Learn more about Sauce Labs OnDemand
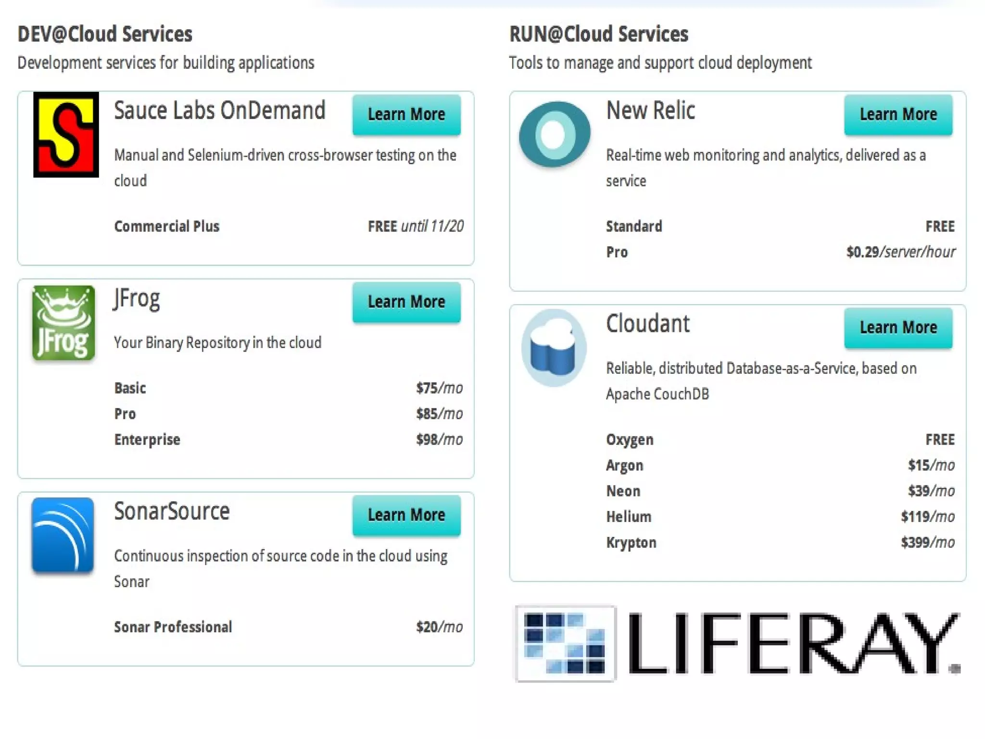Image resolution: width=985 pixels, height=739 pixels. pos(406,115)
